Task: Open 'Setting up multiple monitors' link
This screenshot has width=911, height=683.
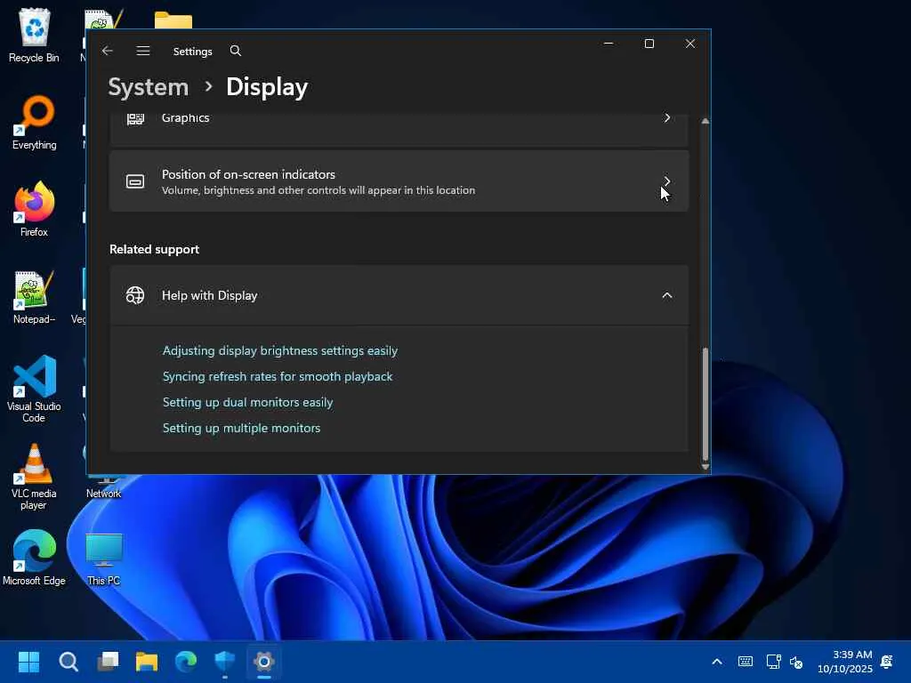Action: pyautogui.click(x=242, y=428)
